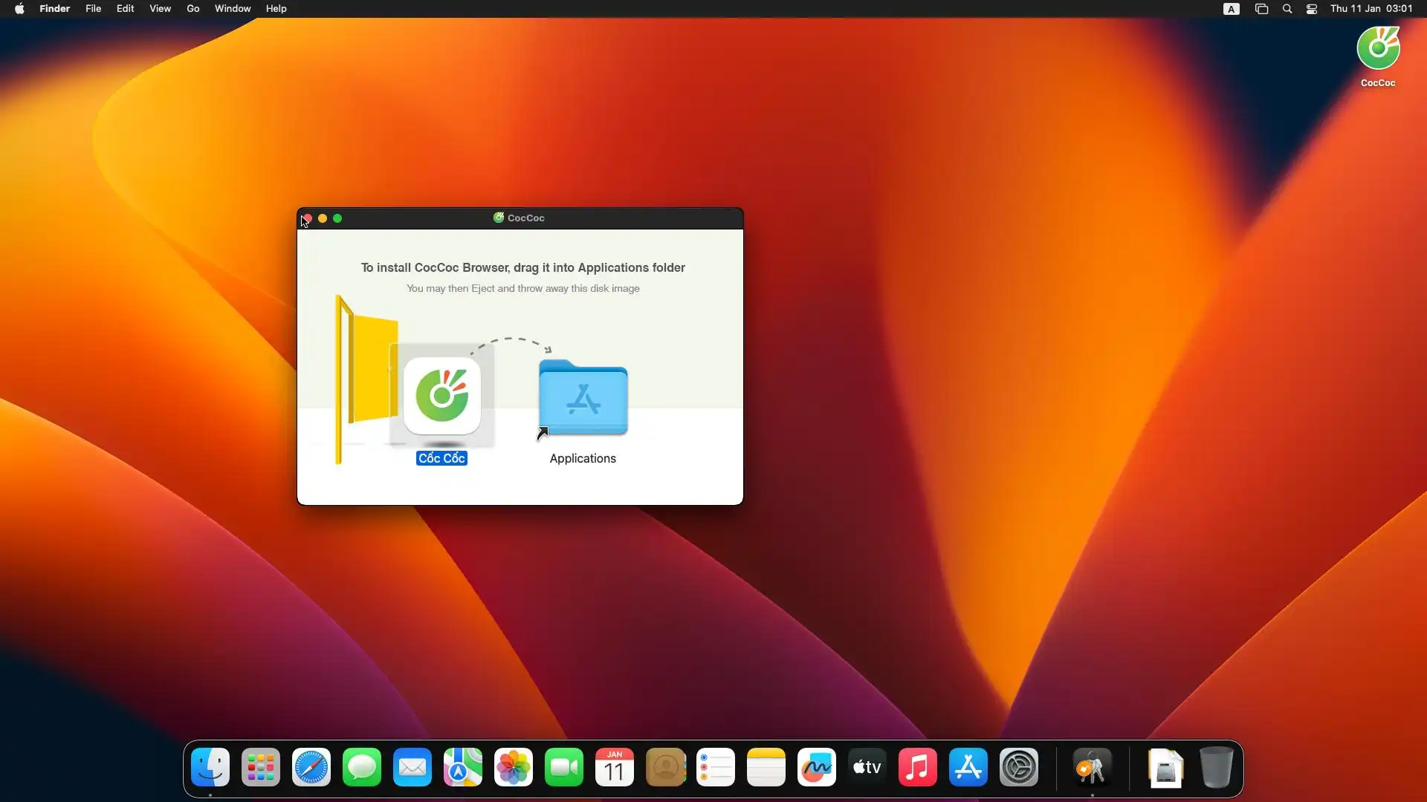
Task: Open the File menu
Action: pyautogui.click(x=93, y=9)
